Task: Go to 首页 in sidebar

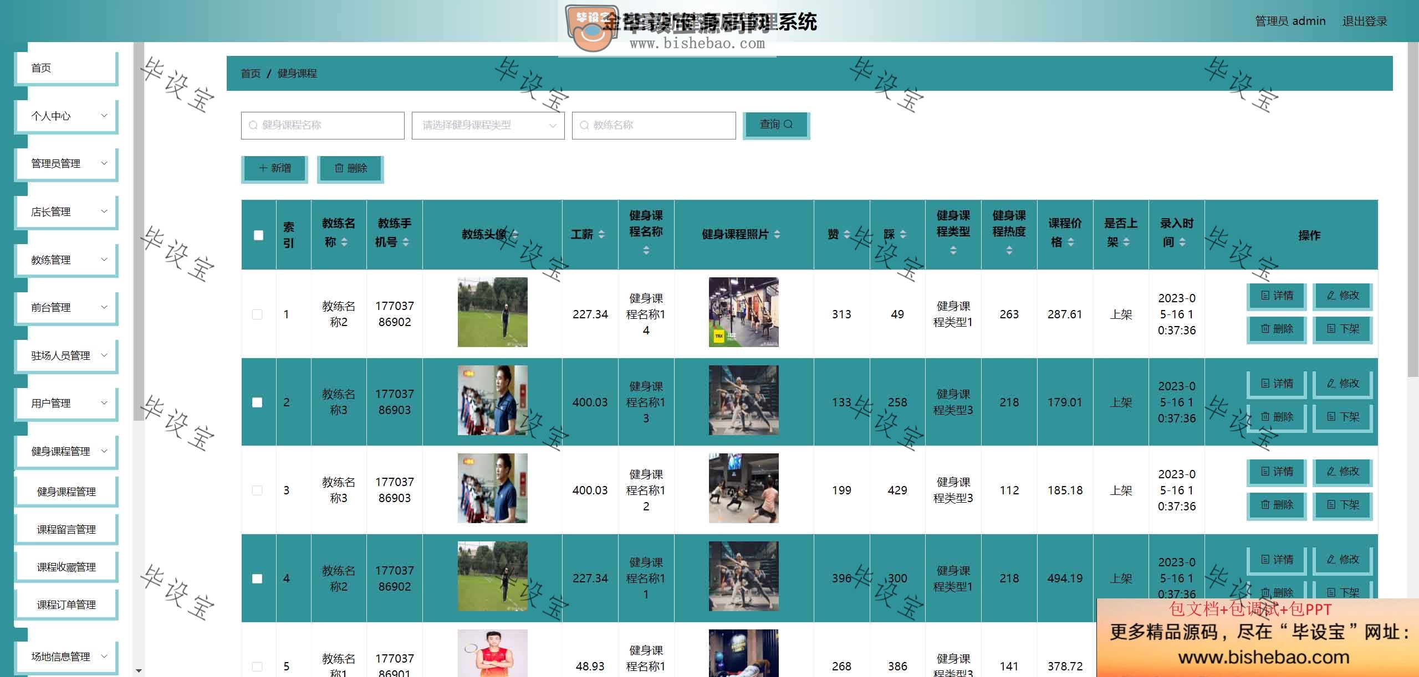Action: (x=67, y=68)
